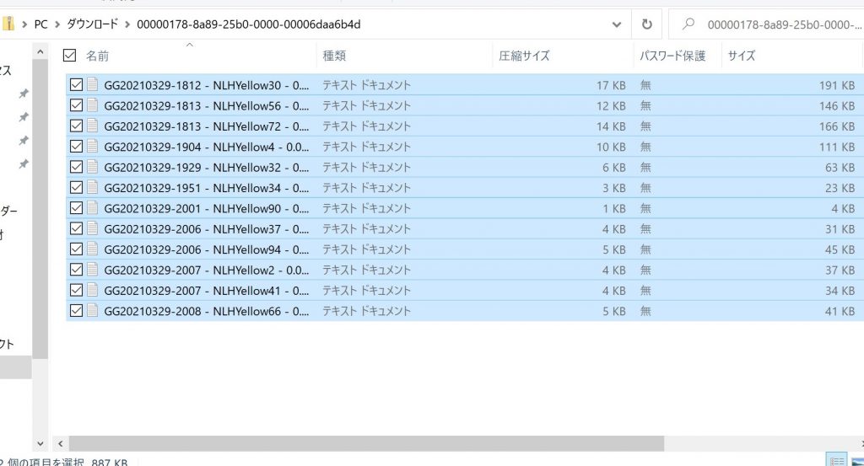
Task: Click PC in the breadcrumb path
Action: tap(40, 24)
